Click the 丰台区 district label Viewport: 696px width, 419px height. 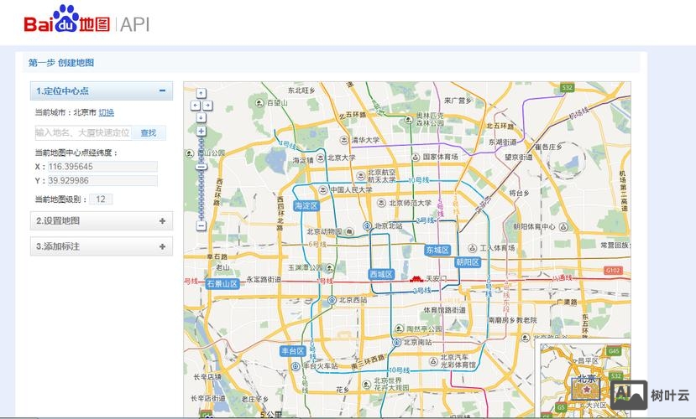pyautogui.click(x=292, y=351)
